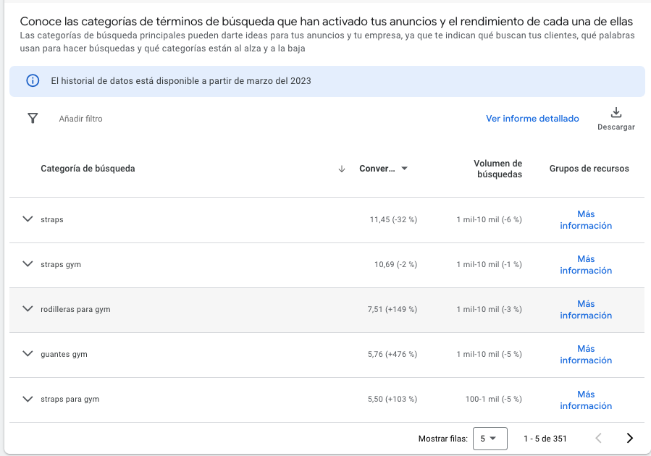This screenshot has width=651, height=456.
Task: Expand the rodilleras para gym row
Action: coord(28,309)
